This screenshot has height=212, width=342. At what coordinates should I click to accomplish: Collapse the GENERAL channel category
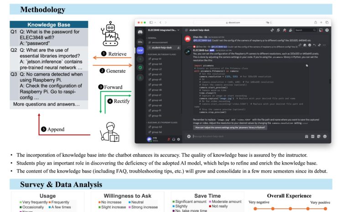pyautogui.click(x=152, y=38)
